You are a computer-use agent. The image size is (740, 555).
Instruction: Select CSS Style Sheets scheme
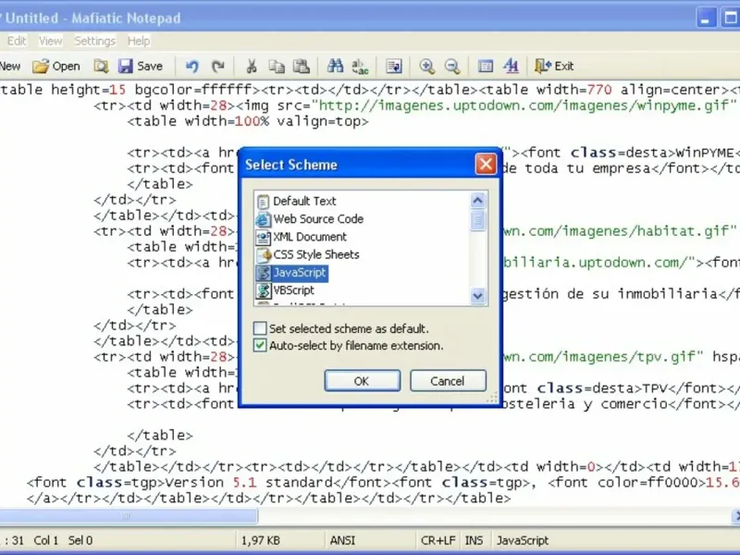[x=316, y=255]
